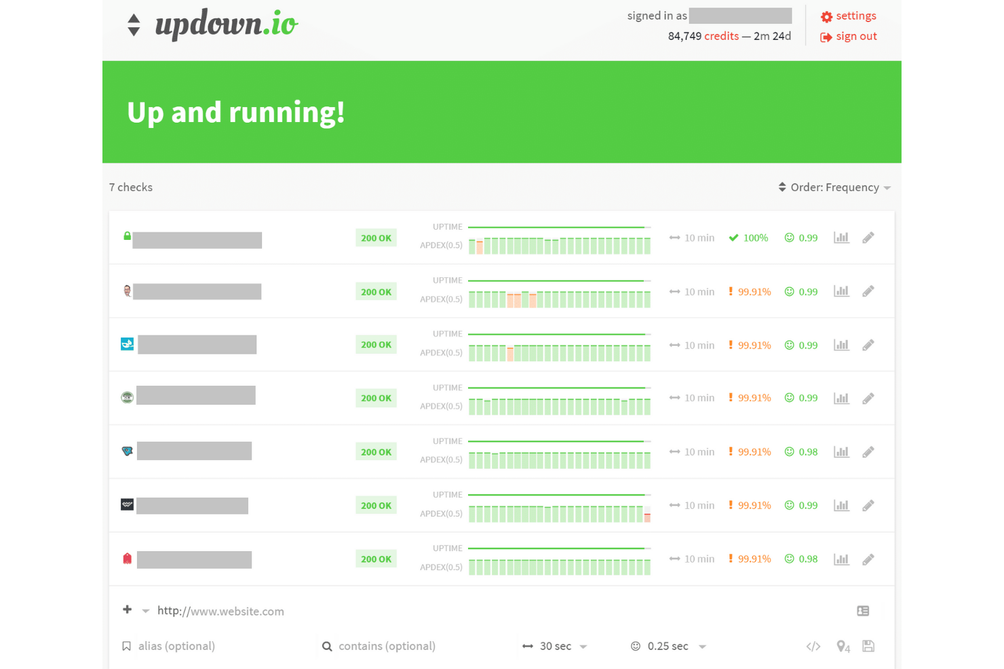This screenshot has height=669, width=1004.
Task: Click the bulk form icon right of the URL field
Action: click(863, 611)
